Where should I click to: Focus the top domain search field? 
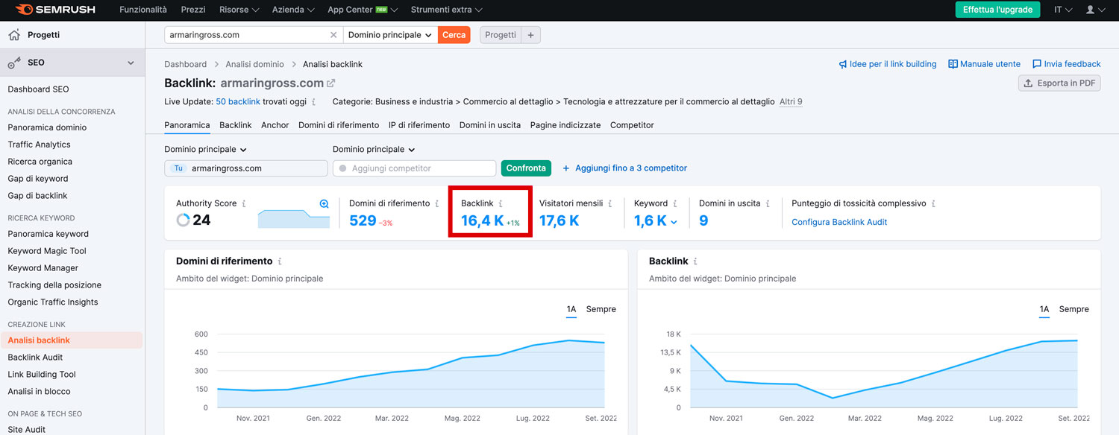[x=254, y=35]
